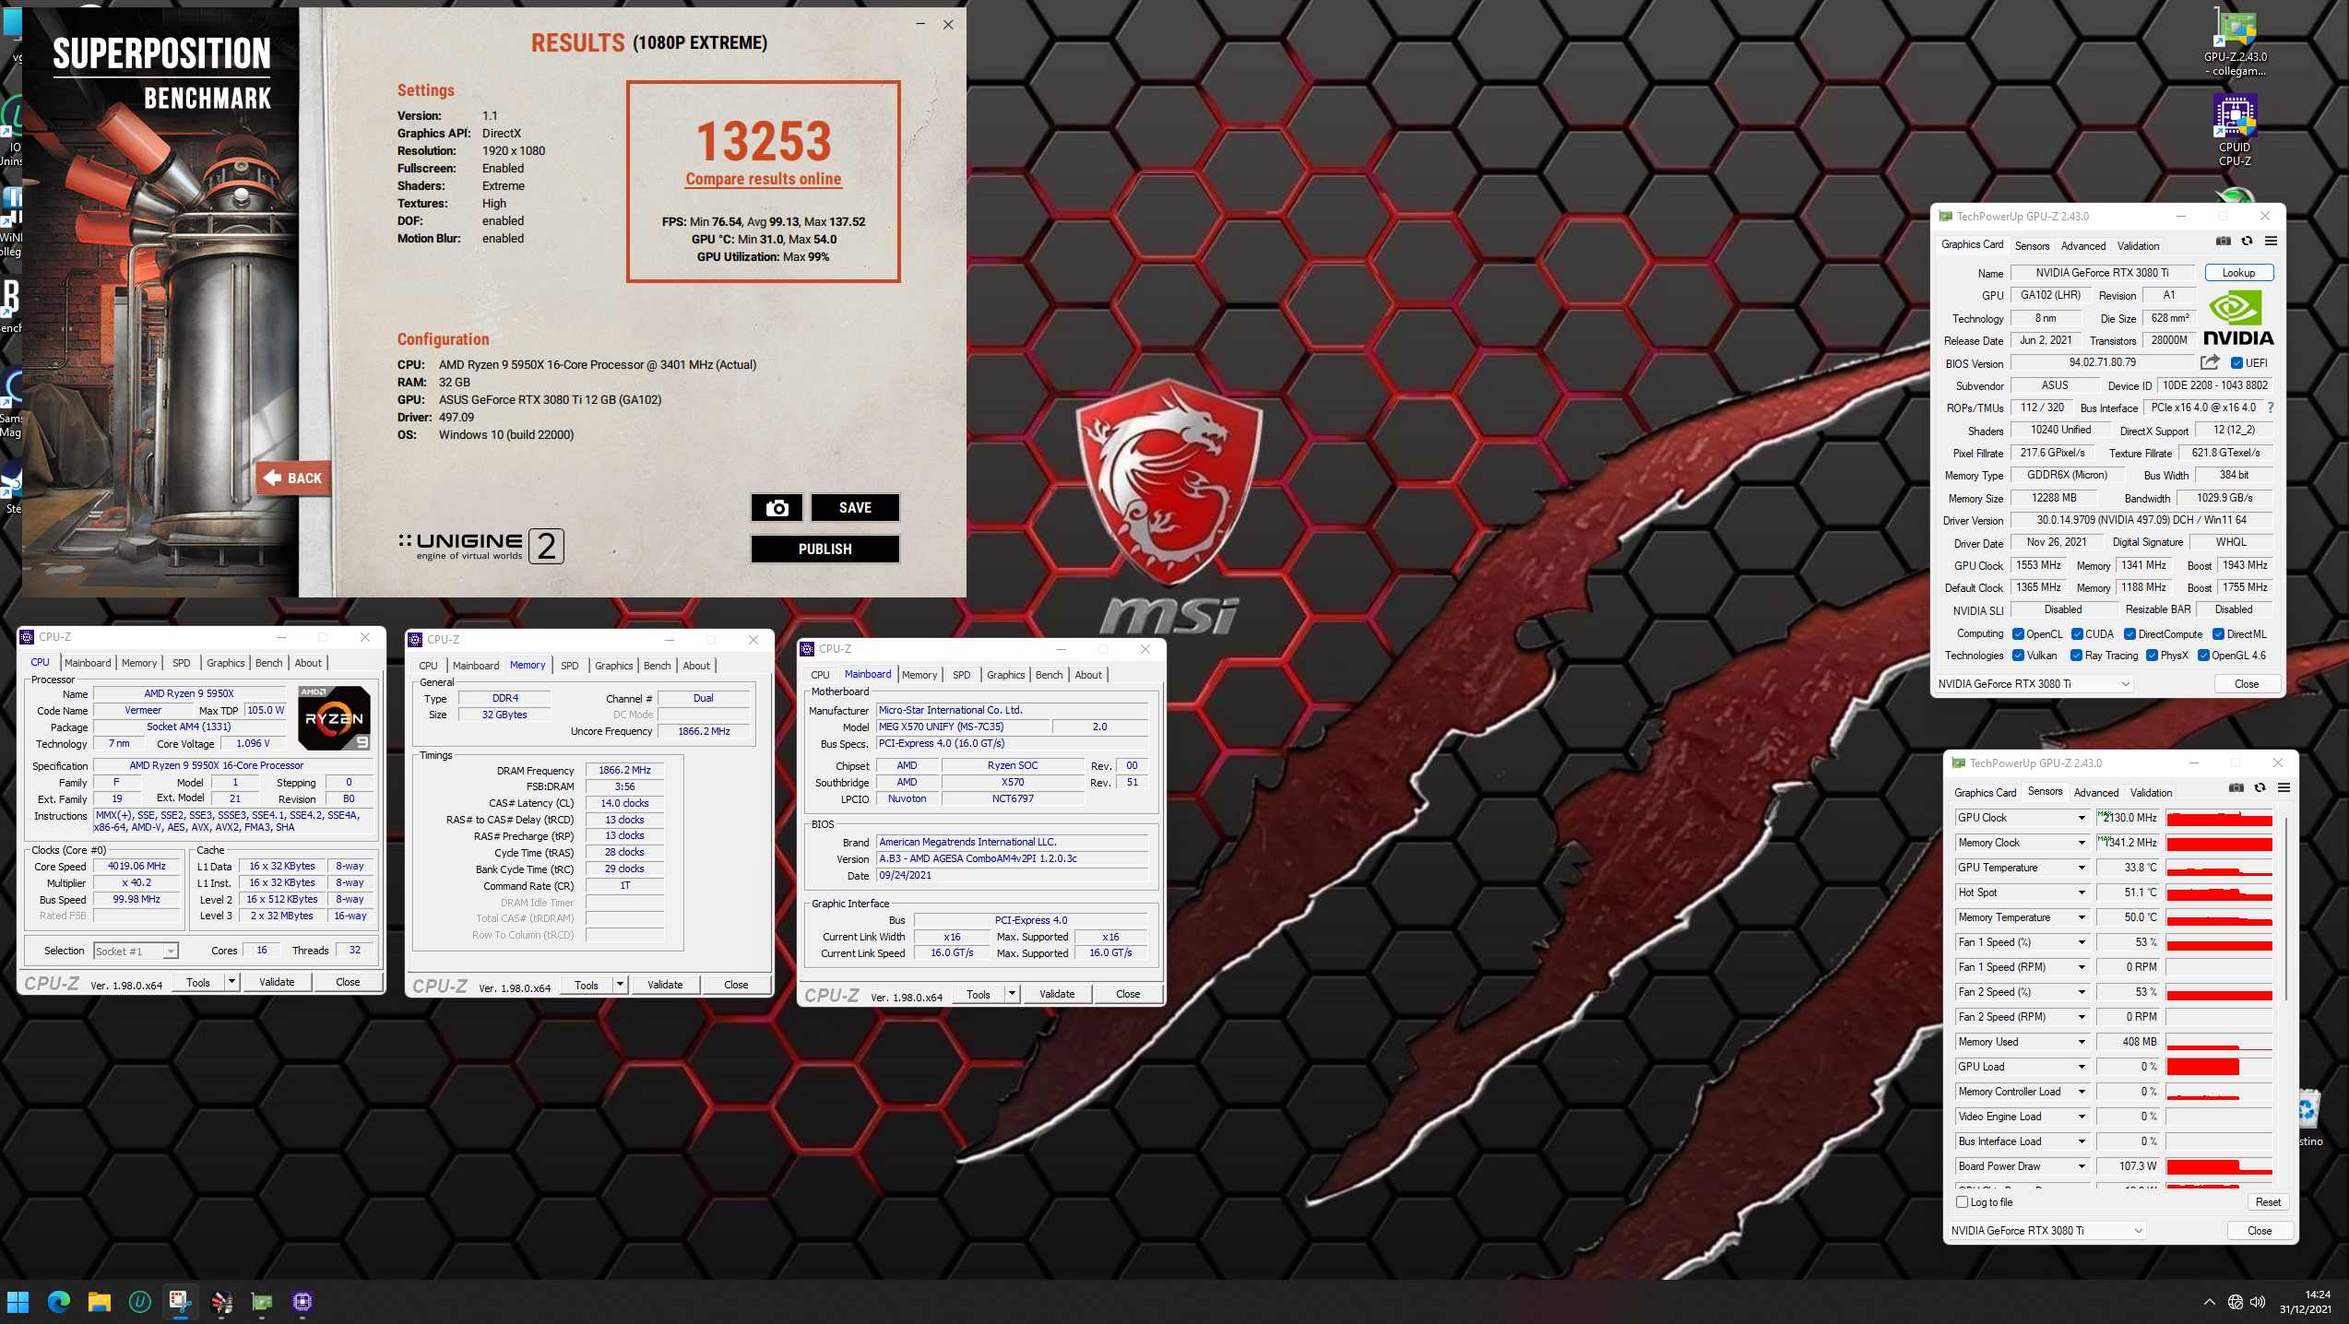Toggle the PhysX checkbox
Screen dimensions: 2349x1324
pyautogui.click(x=2152, y=656)
